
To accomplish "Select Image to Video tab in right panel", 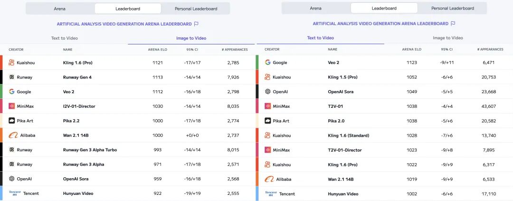I will tap(447, 38).
